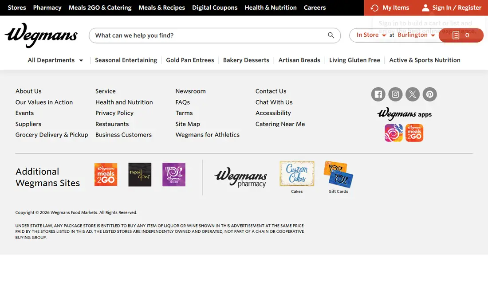Open Wegmans for Athletics link
Image resolution: width=488 pixels, height=305 pixels.
207,135
